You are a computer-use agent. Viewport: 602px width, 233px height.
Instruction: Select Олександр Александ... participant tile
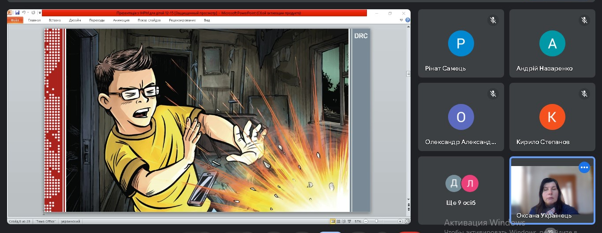coord(461,117)
